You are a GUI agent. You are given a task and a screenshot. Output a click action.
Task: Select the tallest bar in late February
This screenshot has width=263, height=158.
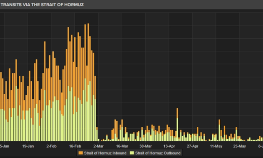point(88,82)
